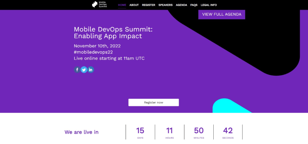
Task: Go to HOME in navigation bar
Action: 122,5
